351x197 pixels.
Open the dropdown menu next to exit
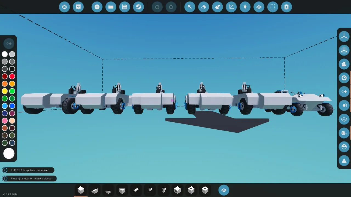click(78, 7)
